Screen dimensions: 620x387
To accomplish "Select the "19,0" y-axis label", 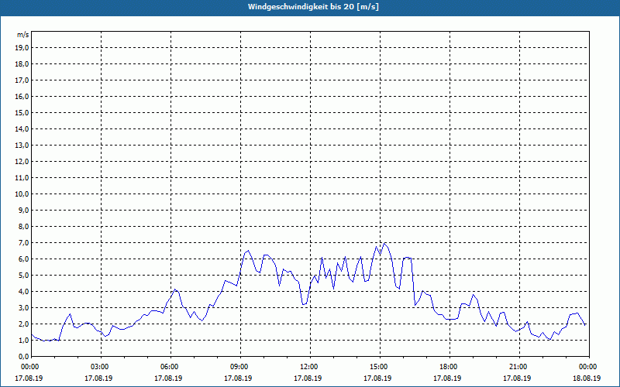I will 22,48.
